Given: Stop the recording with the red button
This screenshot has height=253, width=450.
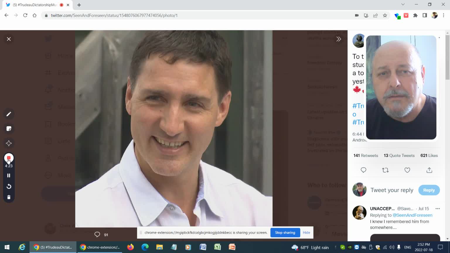Looking at the screenshot, I should click(x=9, y=158).
